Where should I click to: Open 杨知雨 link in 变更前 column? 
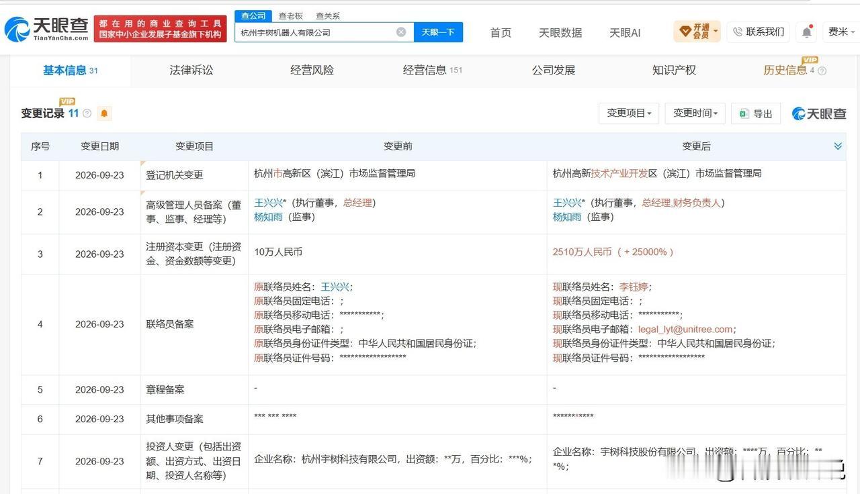(268, 217)
